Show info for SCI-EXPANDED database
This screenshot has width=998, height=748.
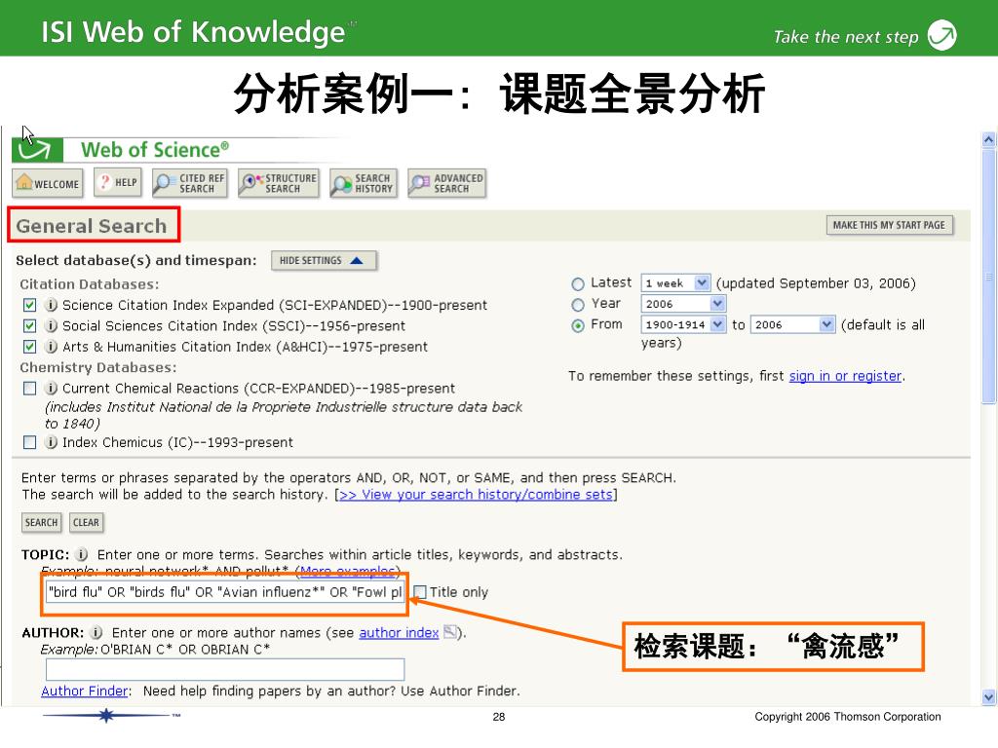click(x=51, y=305)
